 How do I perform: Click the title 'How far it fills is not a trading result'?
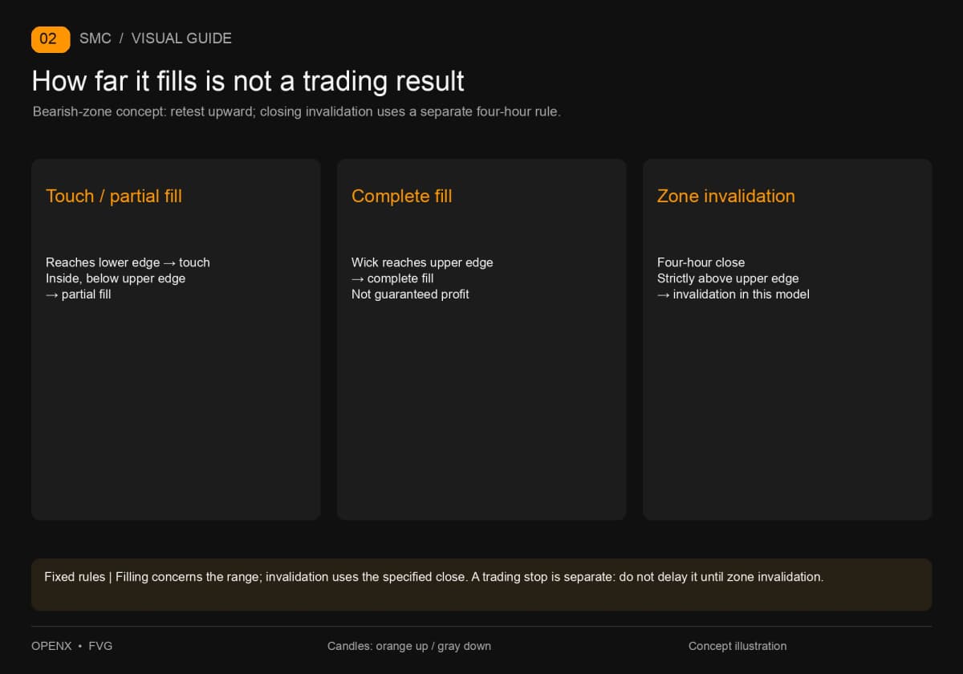coord(248,81)
